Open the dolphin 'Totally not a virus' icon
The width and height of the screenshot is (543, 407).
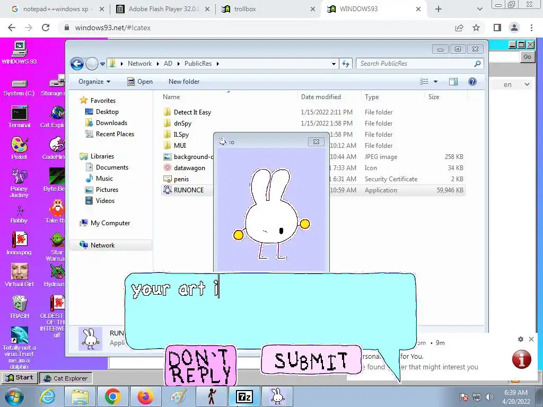pyautogui.click(x=20, y=348)
